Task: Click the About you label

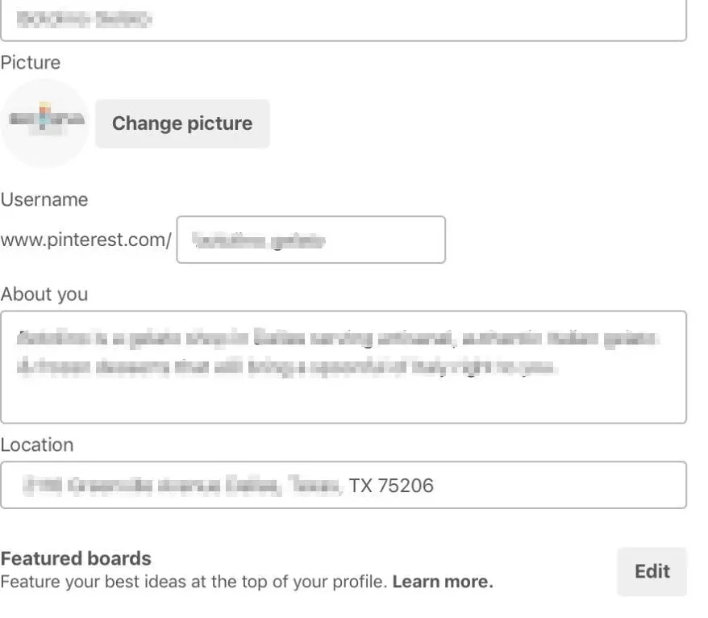Action: (x=44, y=294)
